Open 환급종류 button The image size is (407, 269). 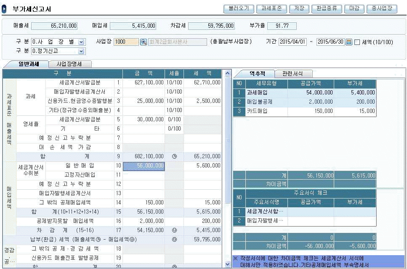[327, 8]
